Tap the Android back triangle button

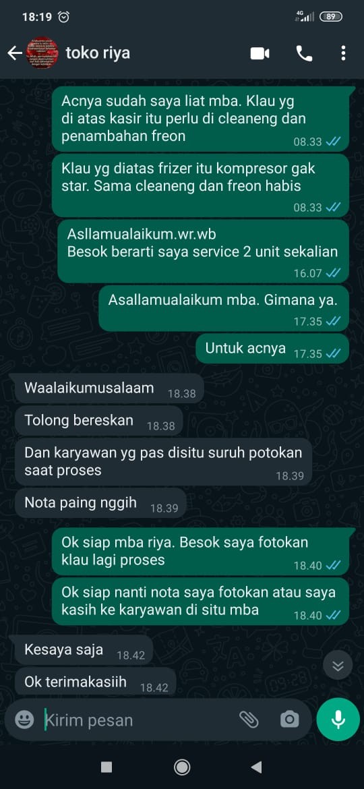click(256, 767)
